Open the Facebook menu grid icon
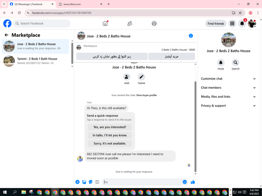Image resolution: width=262 pixels, height=196 pixels. coord(232,24)
